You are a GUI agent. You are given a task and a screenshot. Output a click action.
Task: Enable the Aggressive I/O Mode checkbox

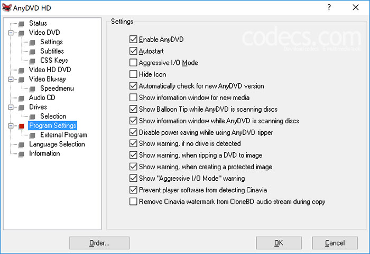coord(133,63)
